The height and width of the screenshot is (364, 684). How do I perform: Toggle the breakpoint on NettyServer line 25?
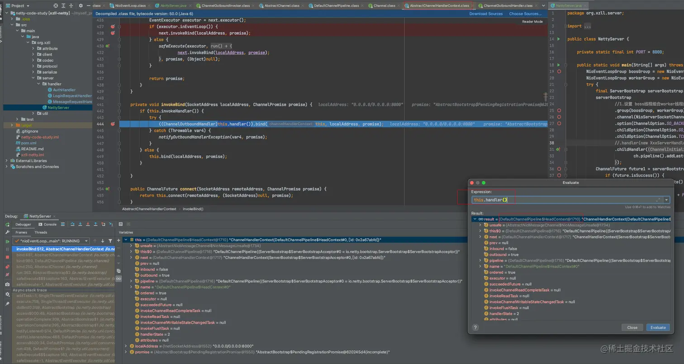559,110
